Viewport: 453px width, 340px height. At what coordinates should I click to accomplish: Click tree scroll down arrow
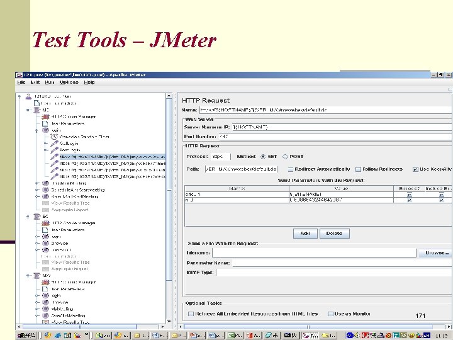[169, 321]
